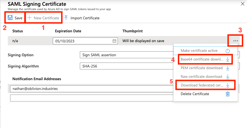Expand the Signing Algorithm SHA-256 dropdown
Viewport: 247px width, 128px height.
click(126, 66)
